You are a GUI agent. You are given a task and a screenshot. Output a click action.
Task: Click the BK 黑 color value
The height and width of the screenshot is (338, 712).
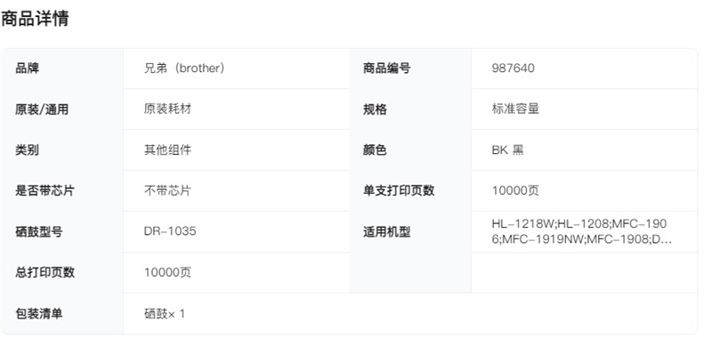pyautogui.click(x=507, y=149)
